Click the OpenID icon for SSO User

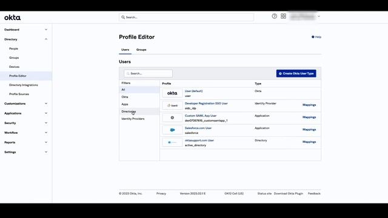click(x=172, y=105)
